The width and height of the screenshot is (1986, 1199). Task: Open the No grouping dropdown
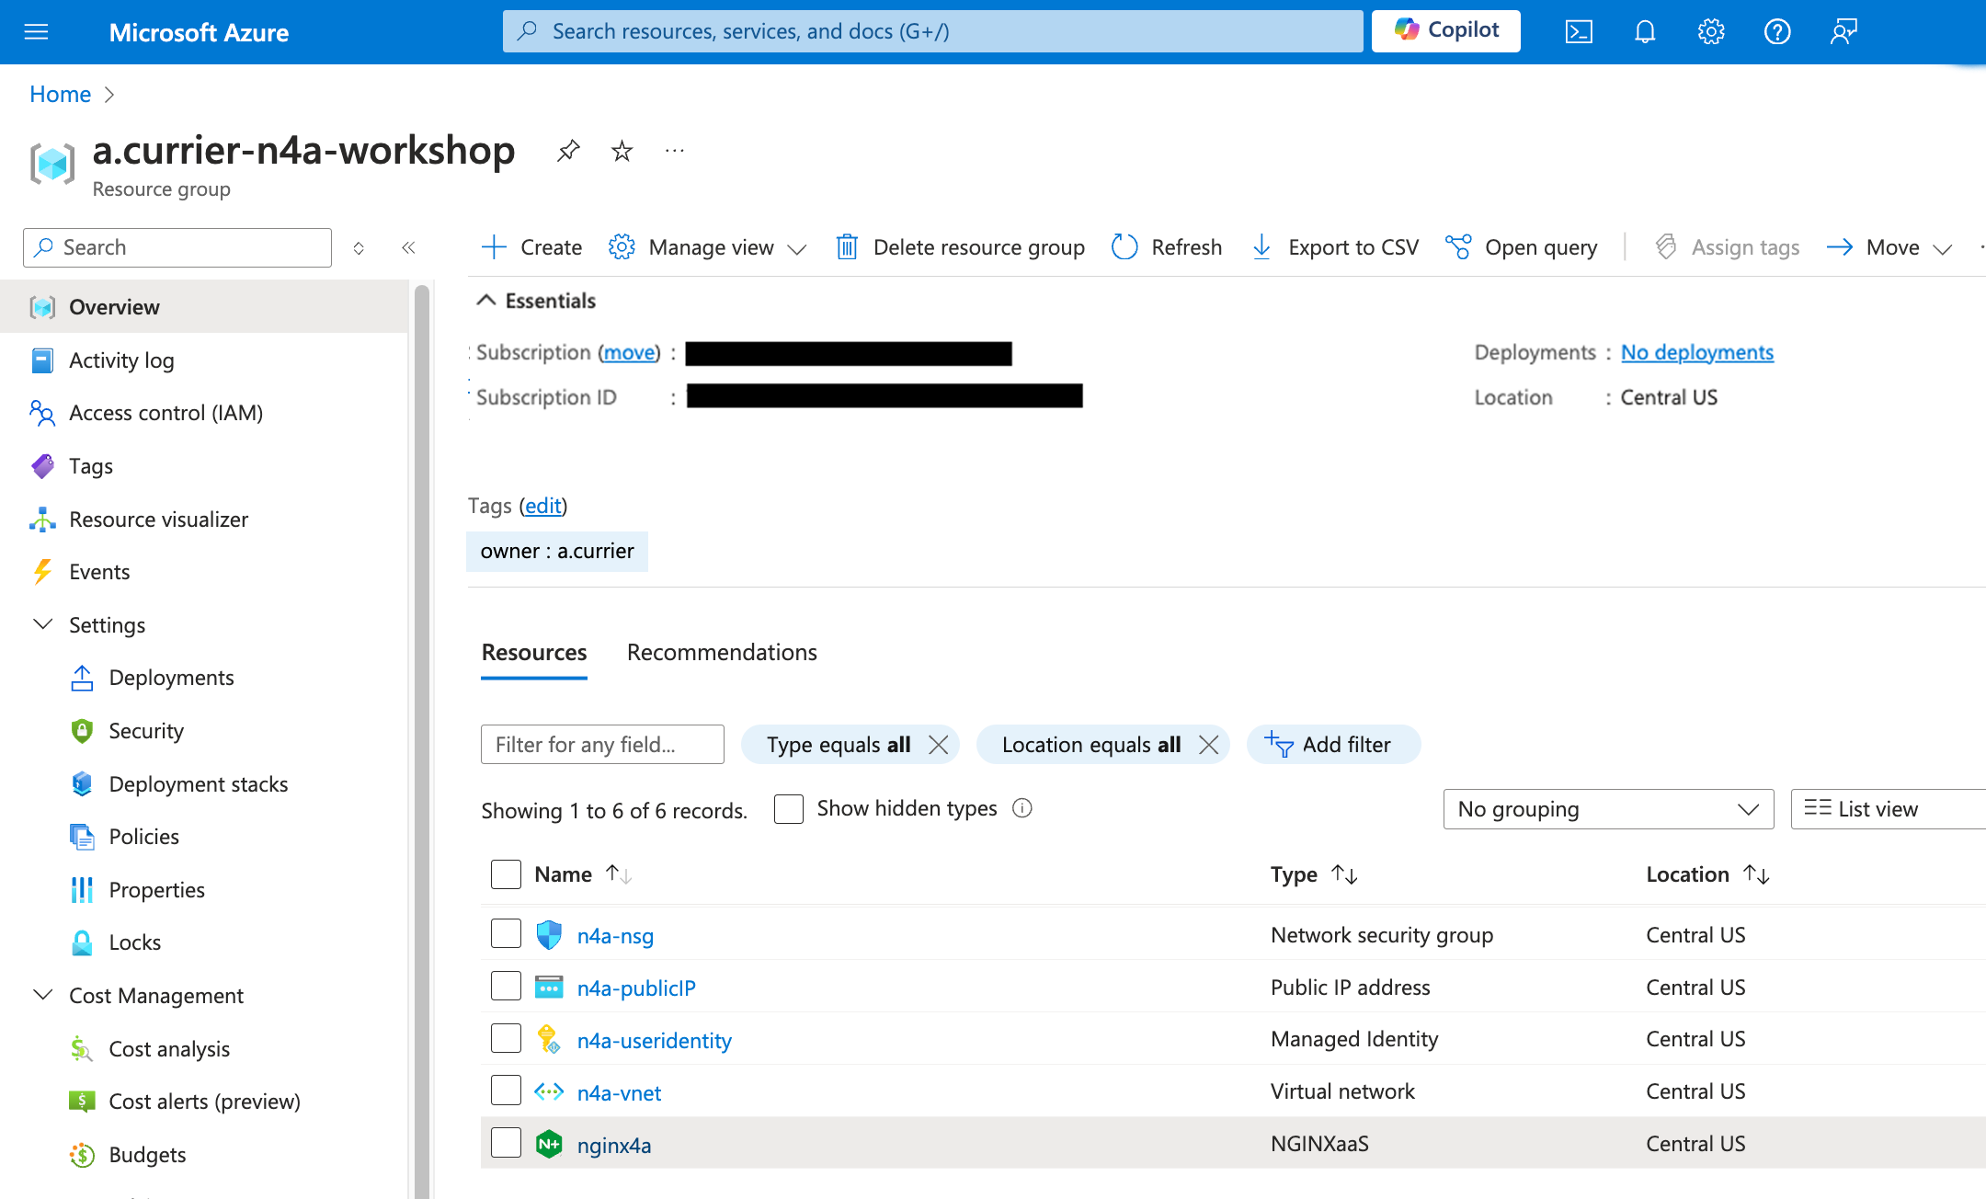pyautogui.click(x=1608, y=809)
